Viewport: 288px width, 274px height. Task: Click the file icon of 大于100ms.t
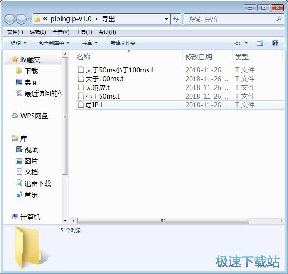pyautogui.click(x=81, y=79)
